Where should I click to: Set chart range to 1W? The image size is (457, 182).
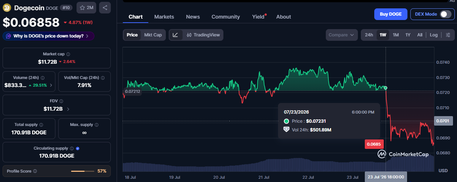[x=383, y=35]
